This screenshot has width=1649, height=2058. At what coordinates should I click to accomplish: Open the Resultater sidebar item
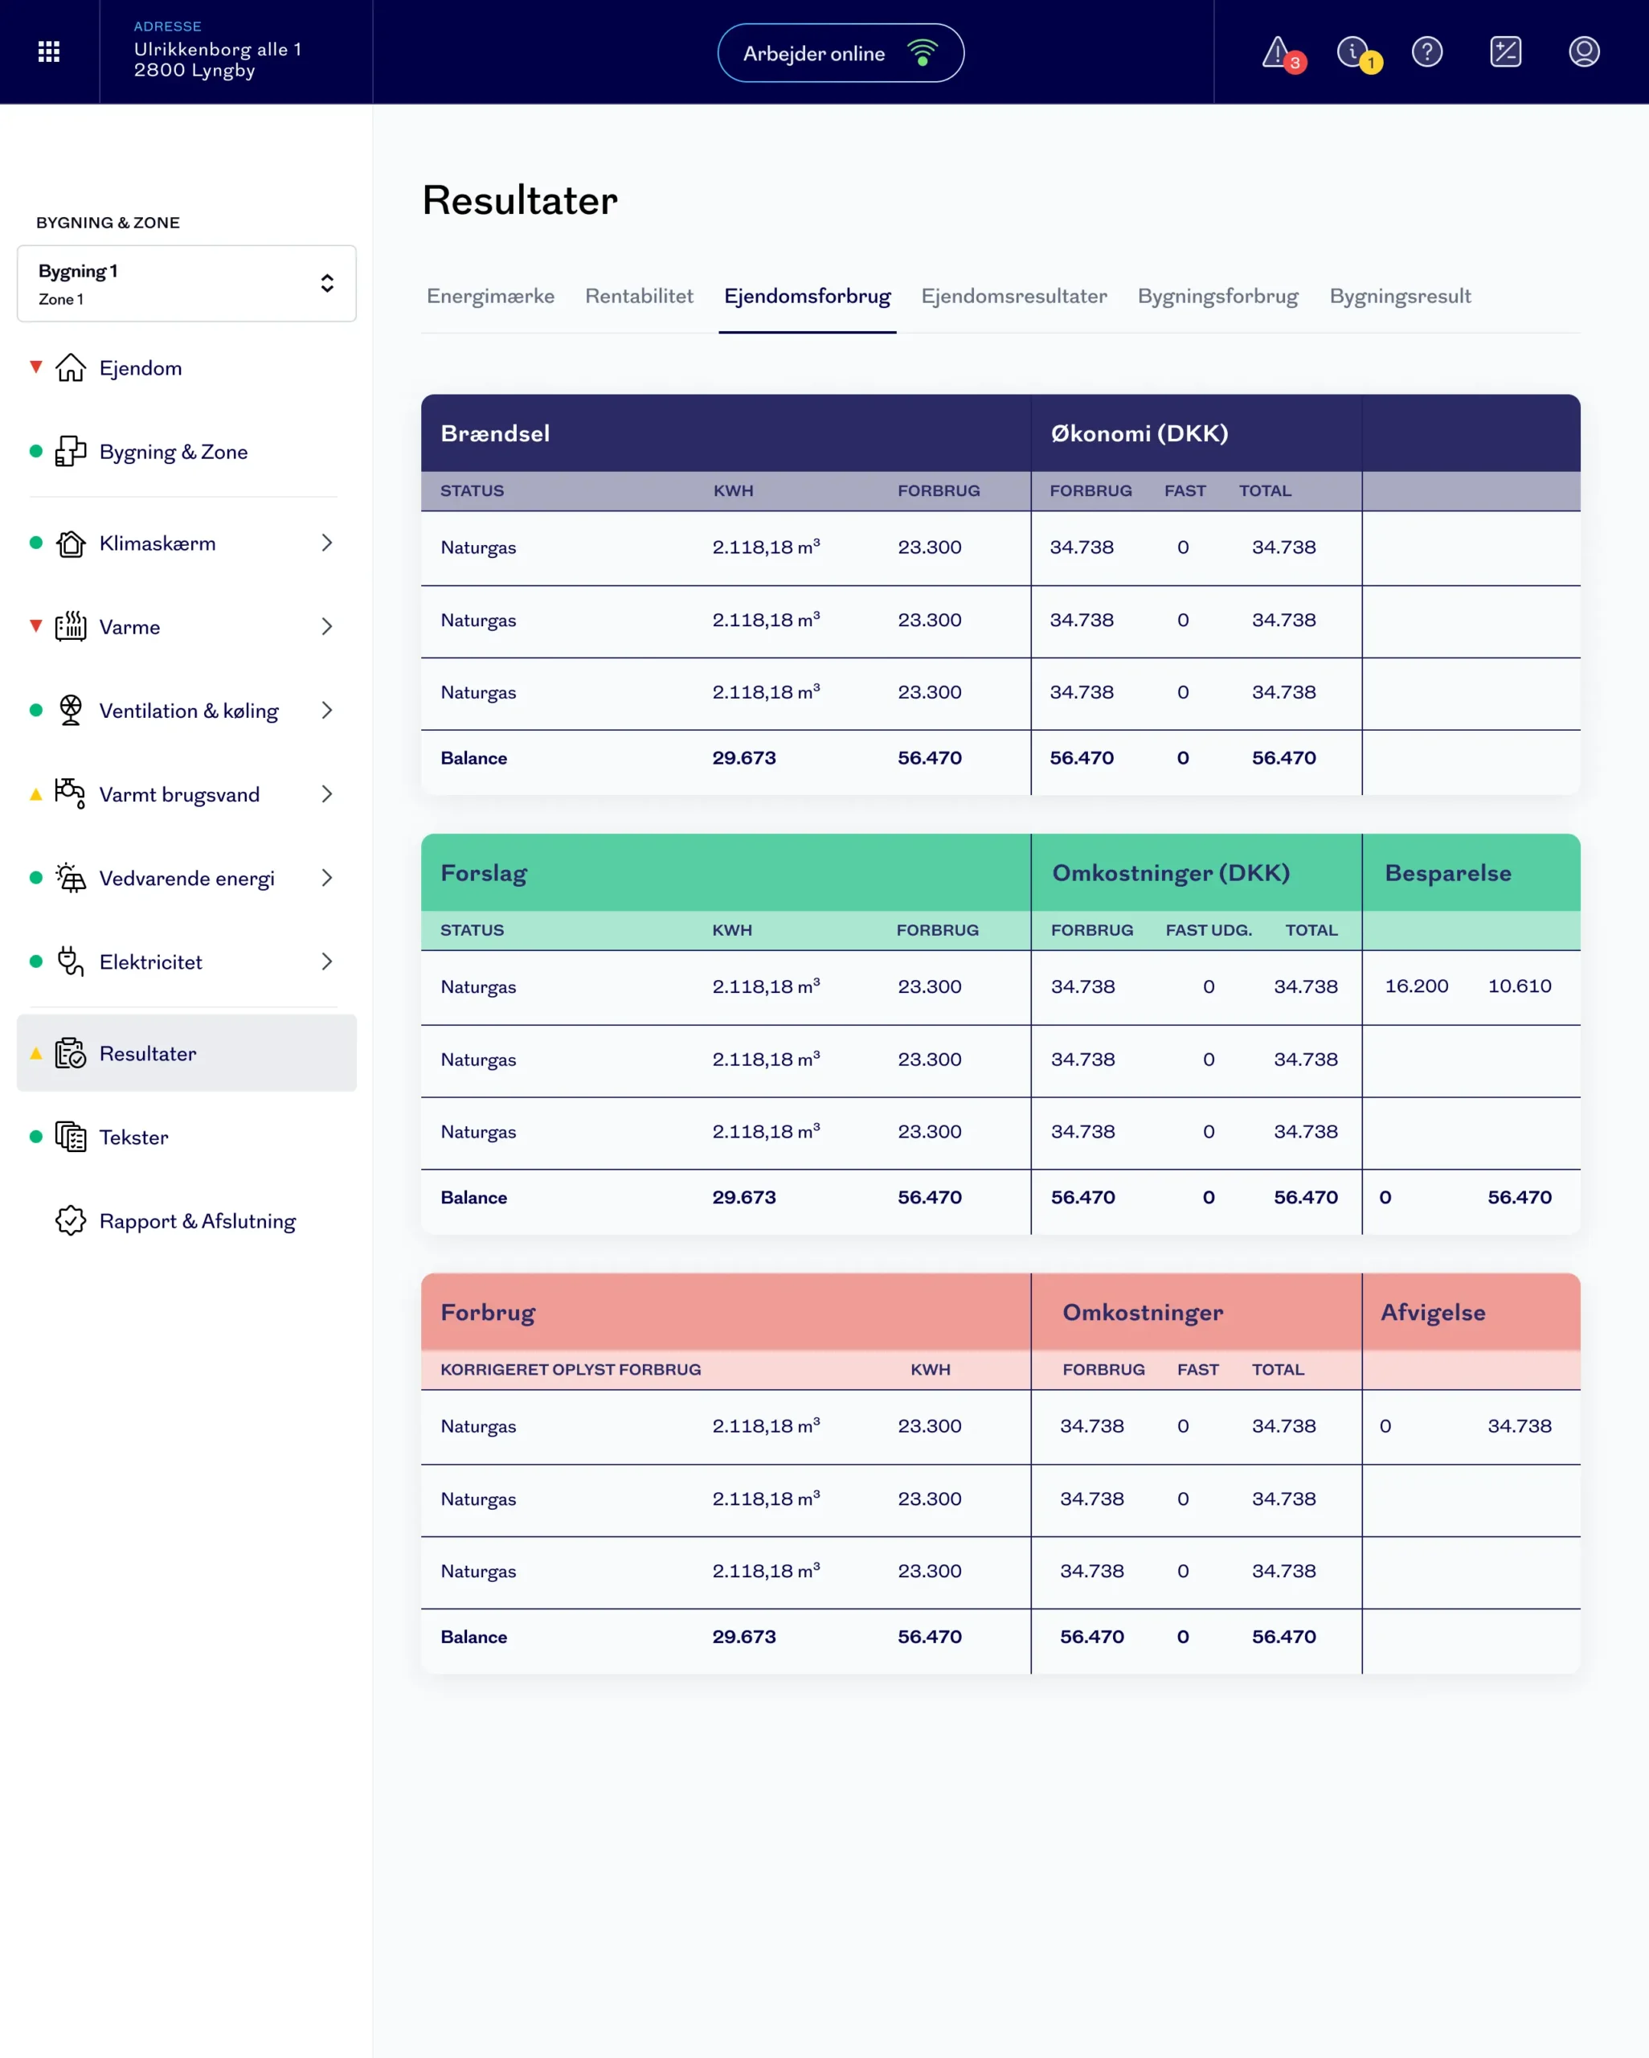pyautogui.click(x=187, y=1053)
